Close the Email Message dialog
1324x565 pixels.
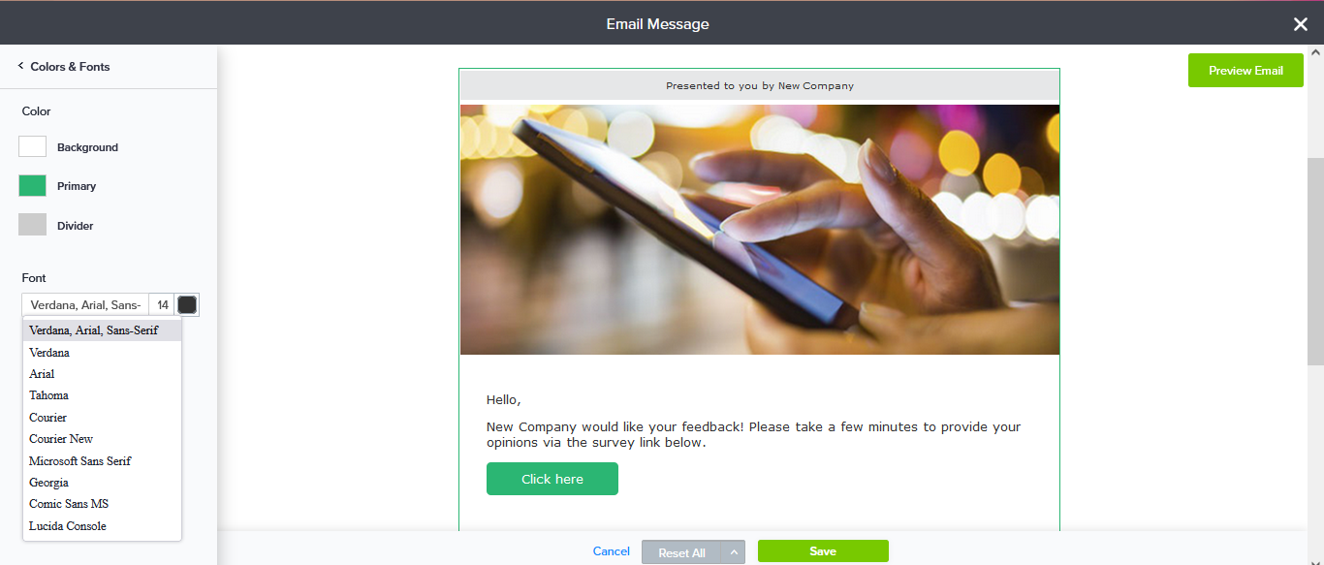pyautogui.click(x=1301, y=24)
